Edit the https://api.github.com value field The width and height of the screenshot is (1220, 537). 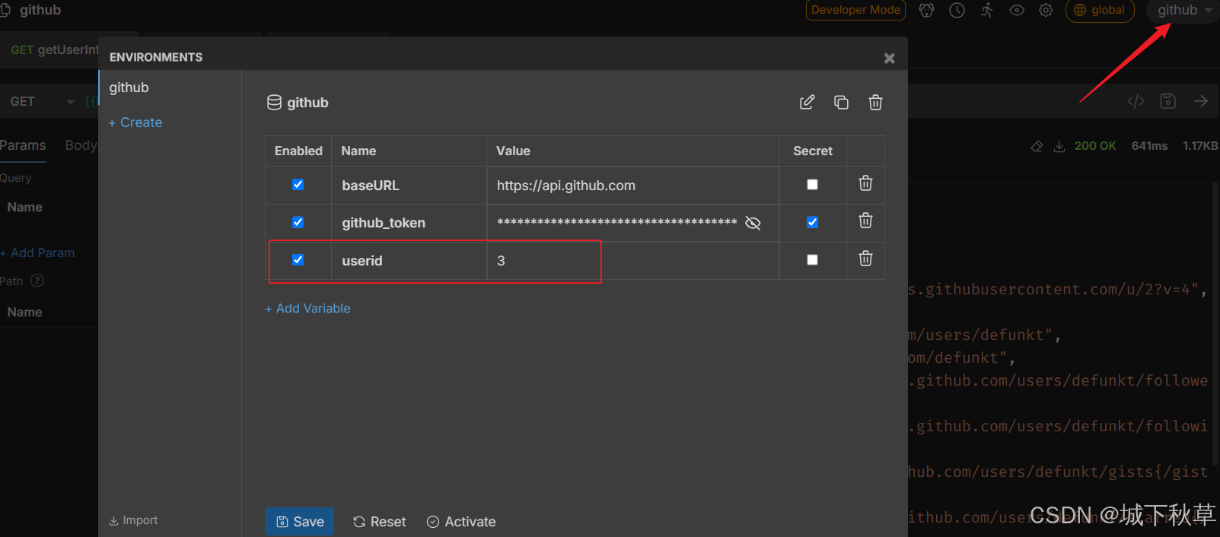point(632,186)
